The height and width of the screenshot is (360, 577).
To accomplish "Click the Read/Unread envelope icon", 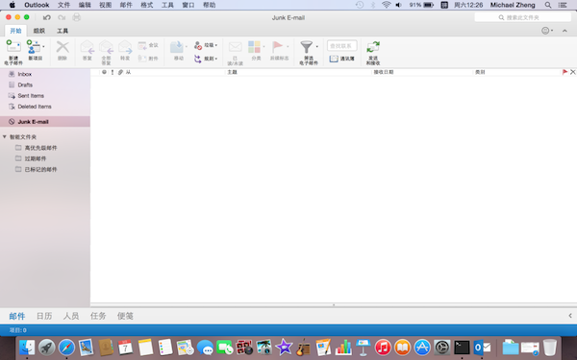I will (x=236, y=47).
